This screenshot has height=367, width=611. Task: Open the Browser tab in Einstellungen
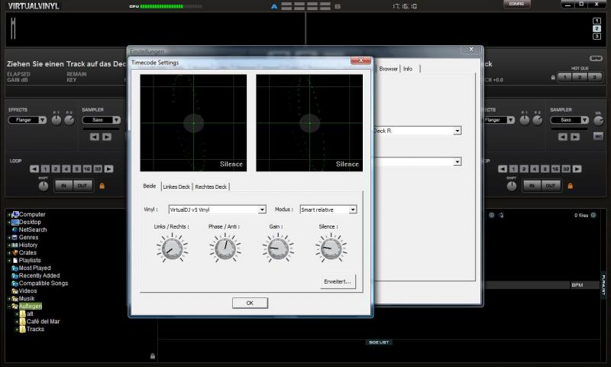[x=388, y=69]
